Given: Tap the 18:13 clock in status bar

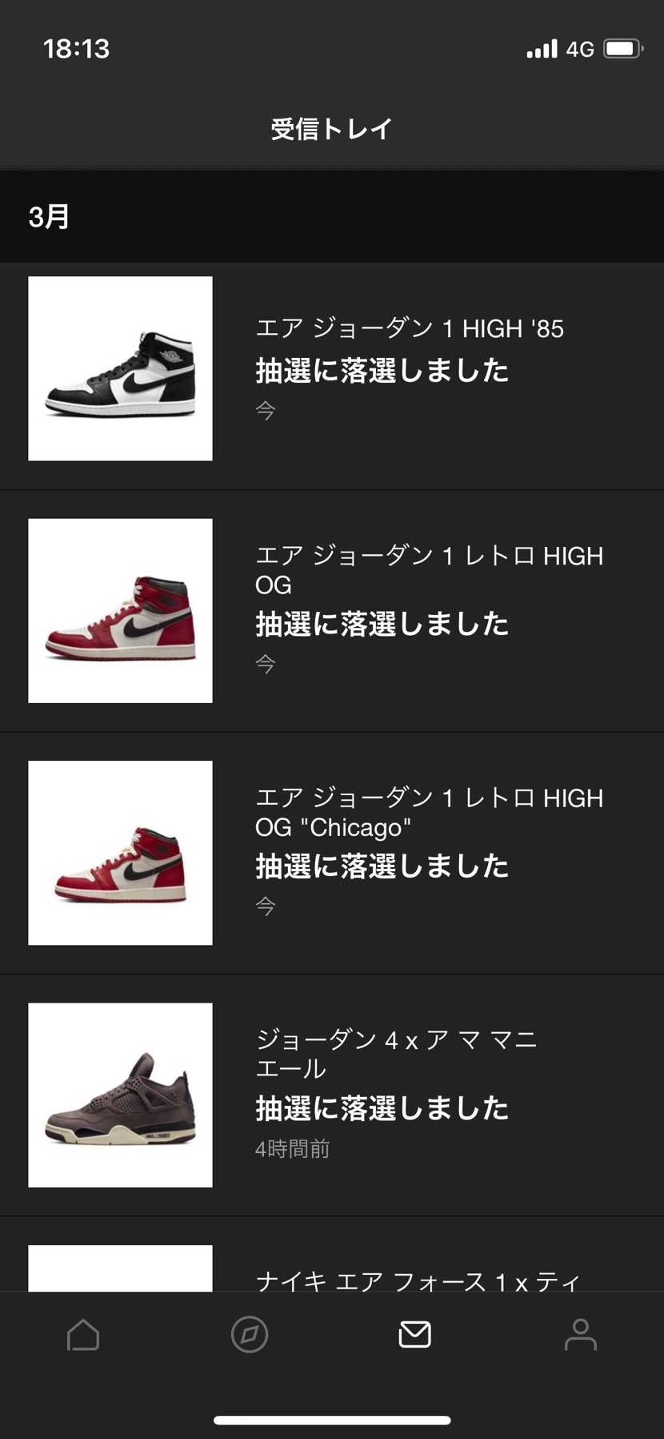Looking at the screenshot, I should [77, 49].
